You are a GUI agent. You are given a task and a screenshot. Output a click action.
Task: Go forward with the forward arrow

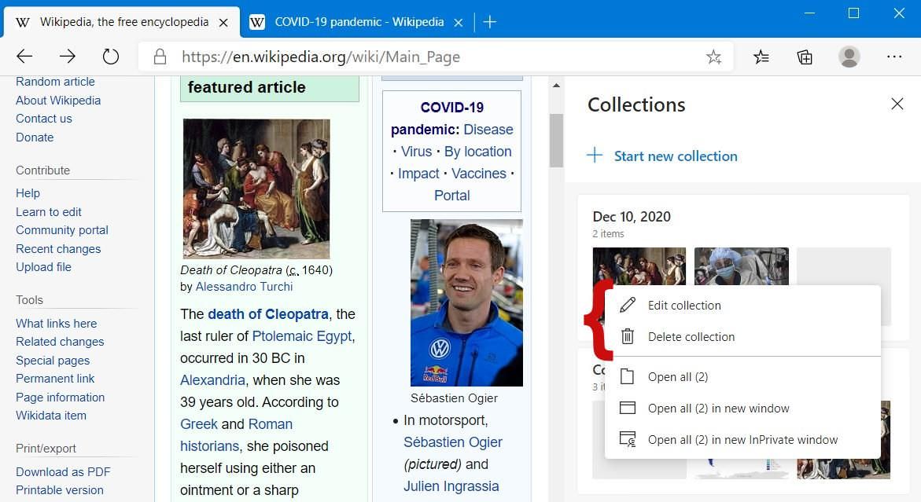(x=68, y=57)
